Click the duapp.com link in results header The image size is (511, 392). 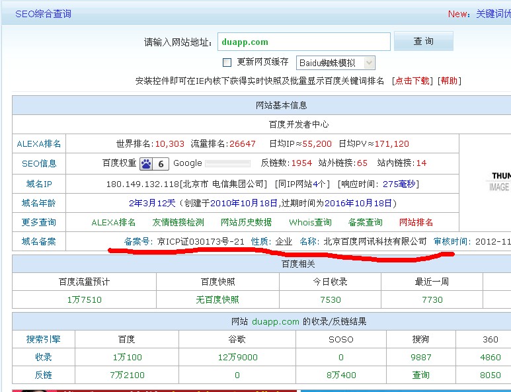tap(276, 322)
